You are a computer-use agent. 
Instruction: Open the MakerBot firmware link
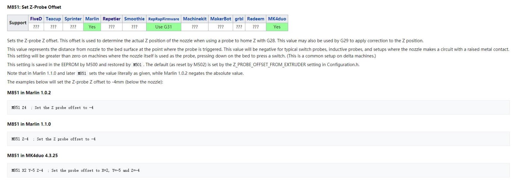point(221,19)
